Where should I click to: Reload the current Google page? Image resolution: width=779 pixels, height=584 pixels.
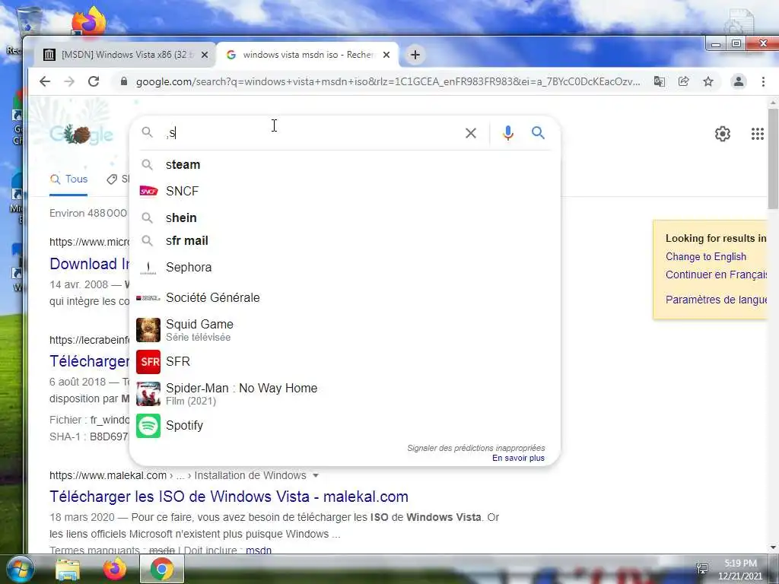coord(94,81)
